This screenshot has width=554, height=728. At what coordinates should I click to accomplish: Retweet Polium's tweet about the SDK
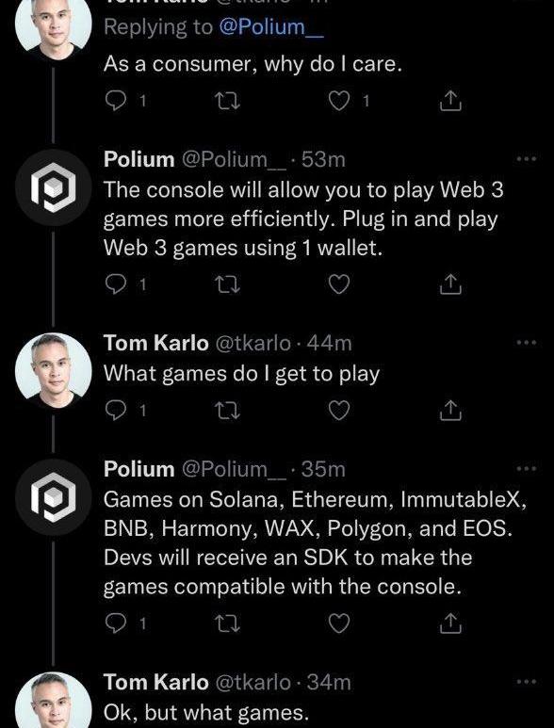tap(229, 623)
